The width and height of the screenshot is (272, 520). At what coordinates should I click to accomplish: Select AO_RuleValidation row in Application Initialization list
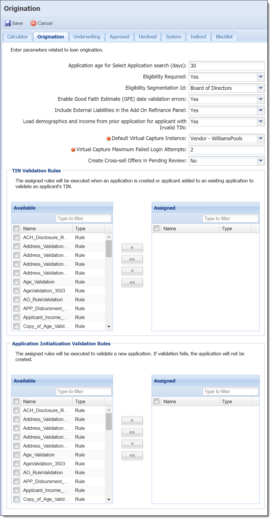[58, 472]
